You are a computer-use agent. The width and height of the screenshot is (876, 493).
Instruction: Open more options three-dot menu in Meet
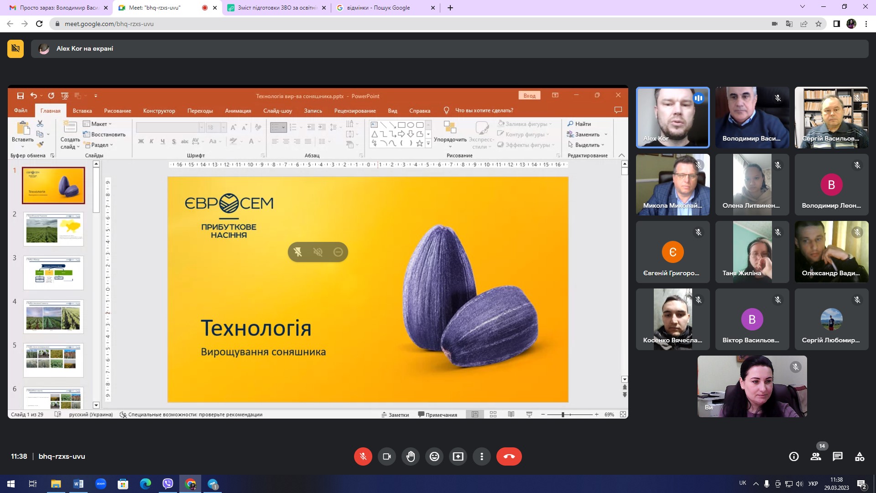[x=482, y=456]
